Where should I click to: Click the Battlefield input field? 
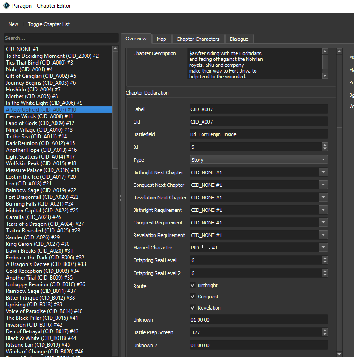coord(259,134)
